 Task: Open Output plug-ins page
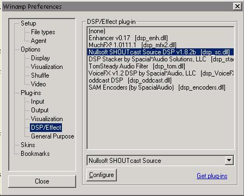click(40, 110)
